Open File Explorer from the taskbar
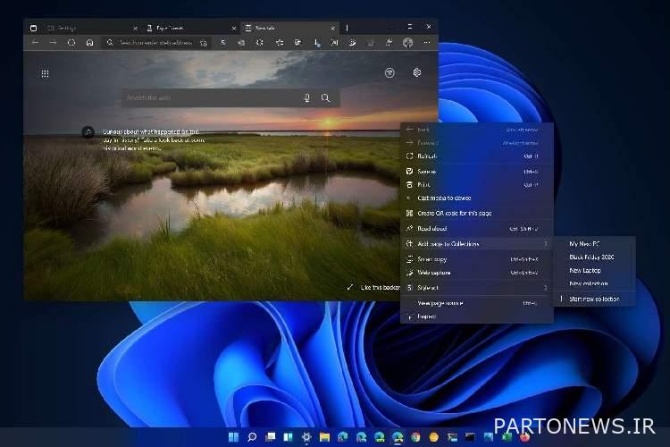The height and width of the screenshot is (447, 670). [325, 437]
